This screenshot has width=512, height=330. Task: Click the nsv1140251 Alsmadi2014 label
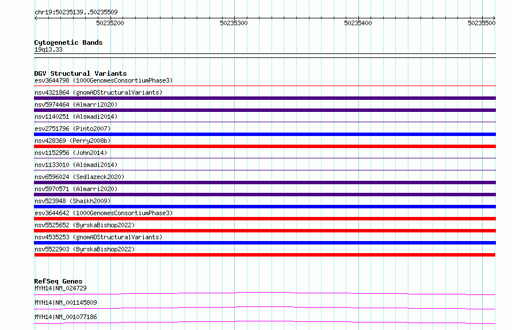point(76,117)
